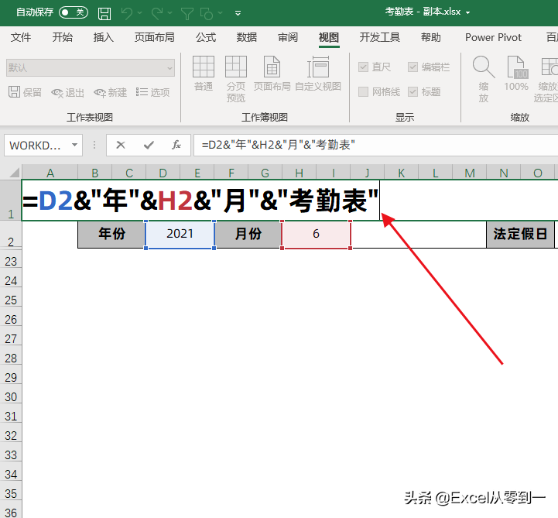Open the 文件 menu tab
Screen dimensions: 558x518
click(21, 37)
